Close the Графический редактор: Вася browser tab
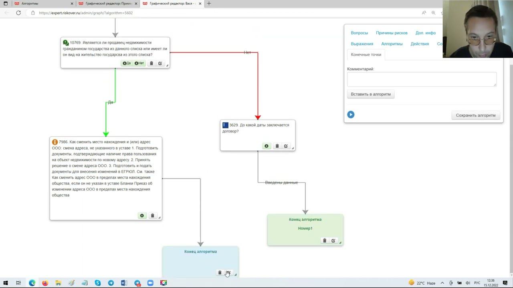This screenshot has height=288, width=513. pos(200,4)
